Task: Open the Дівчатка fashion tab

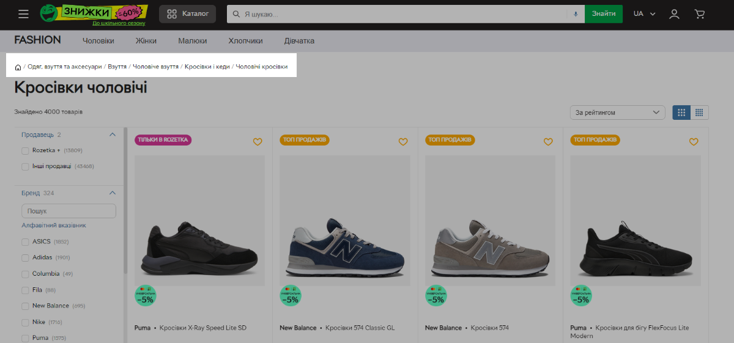Action: pos(300,41)
